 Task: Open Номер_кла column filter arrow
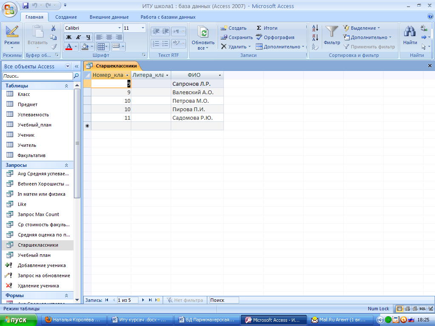point(127,75)
